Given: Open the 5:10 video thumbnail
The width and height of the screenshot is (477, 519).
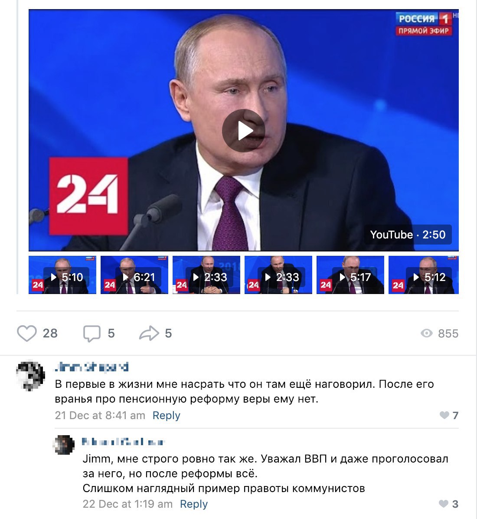Looking at the screenshot, I should coord(62,275).
